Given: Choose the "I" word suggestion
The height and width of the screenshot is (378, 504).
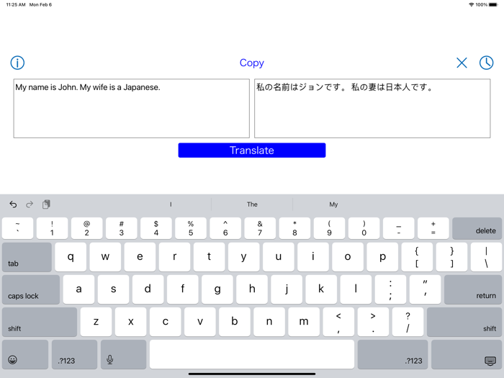Looking at the screenshot, I should click(x=171, y=204).
